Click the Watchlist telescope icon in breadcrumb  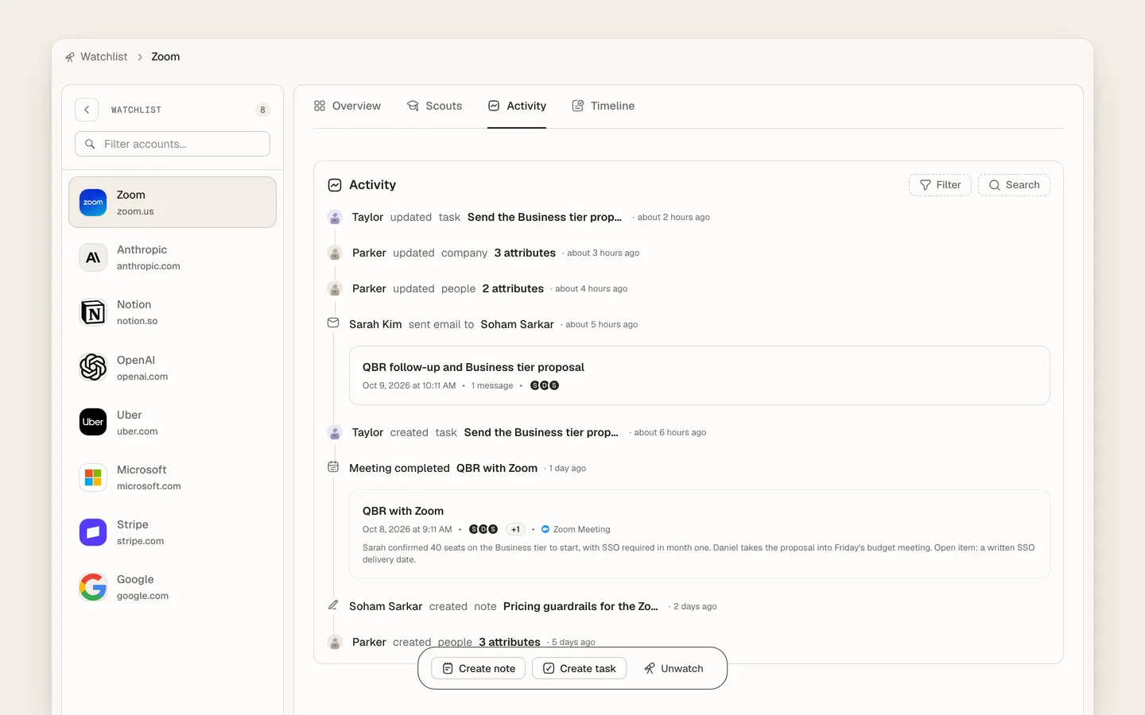(70, 57)
